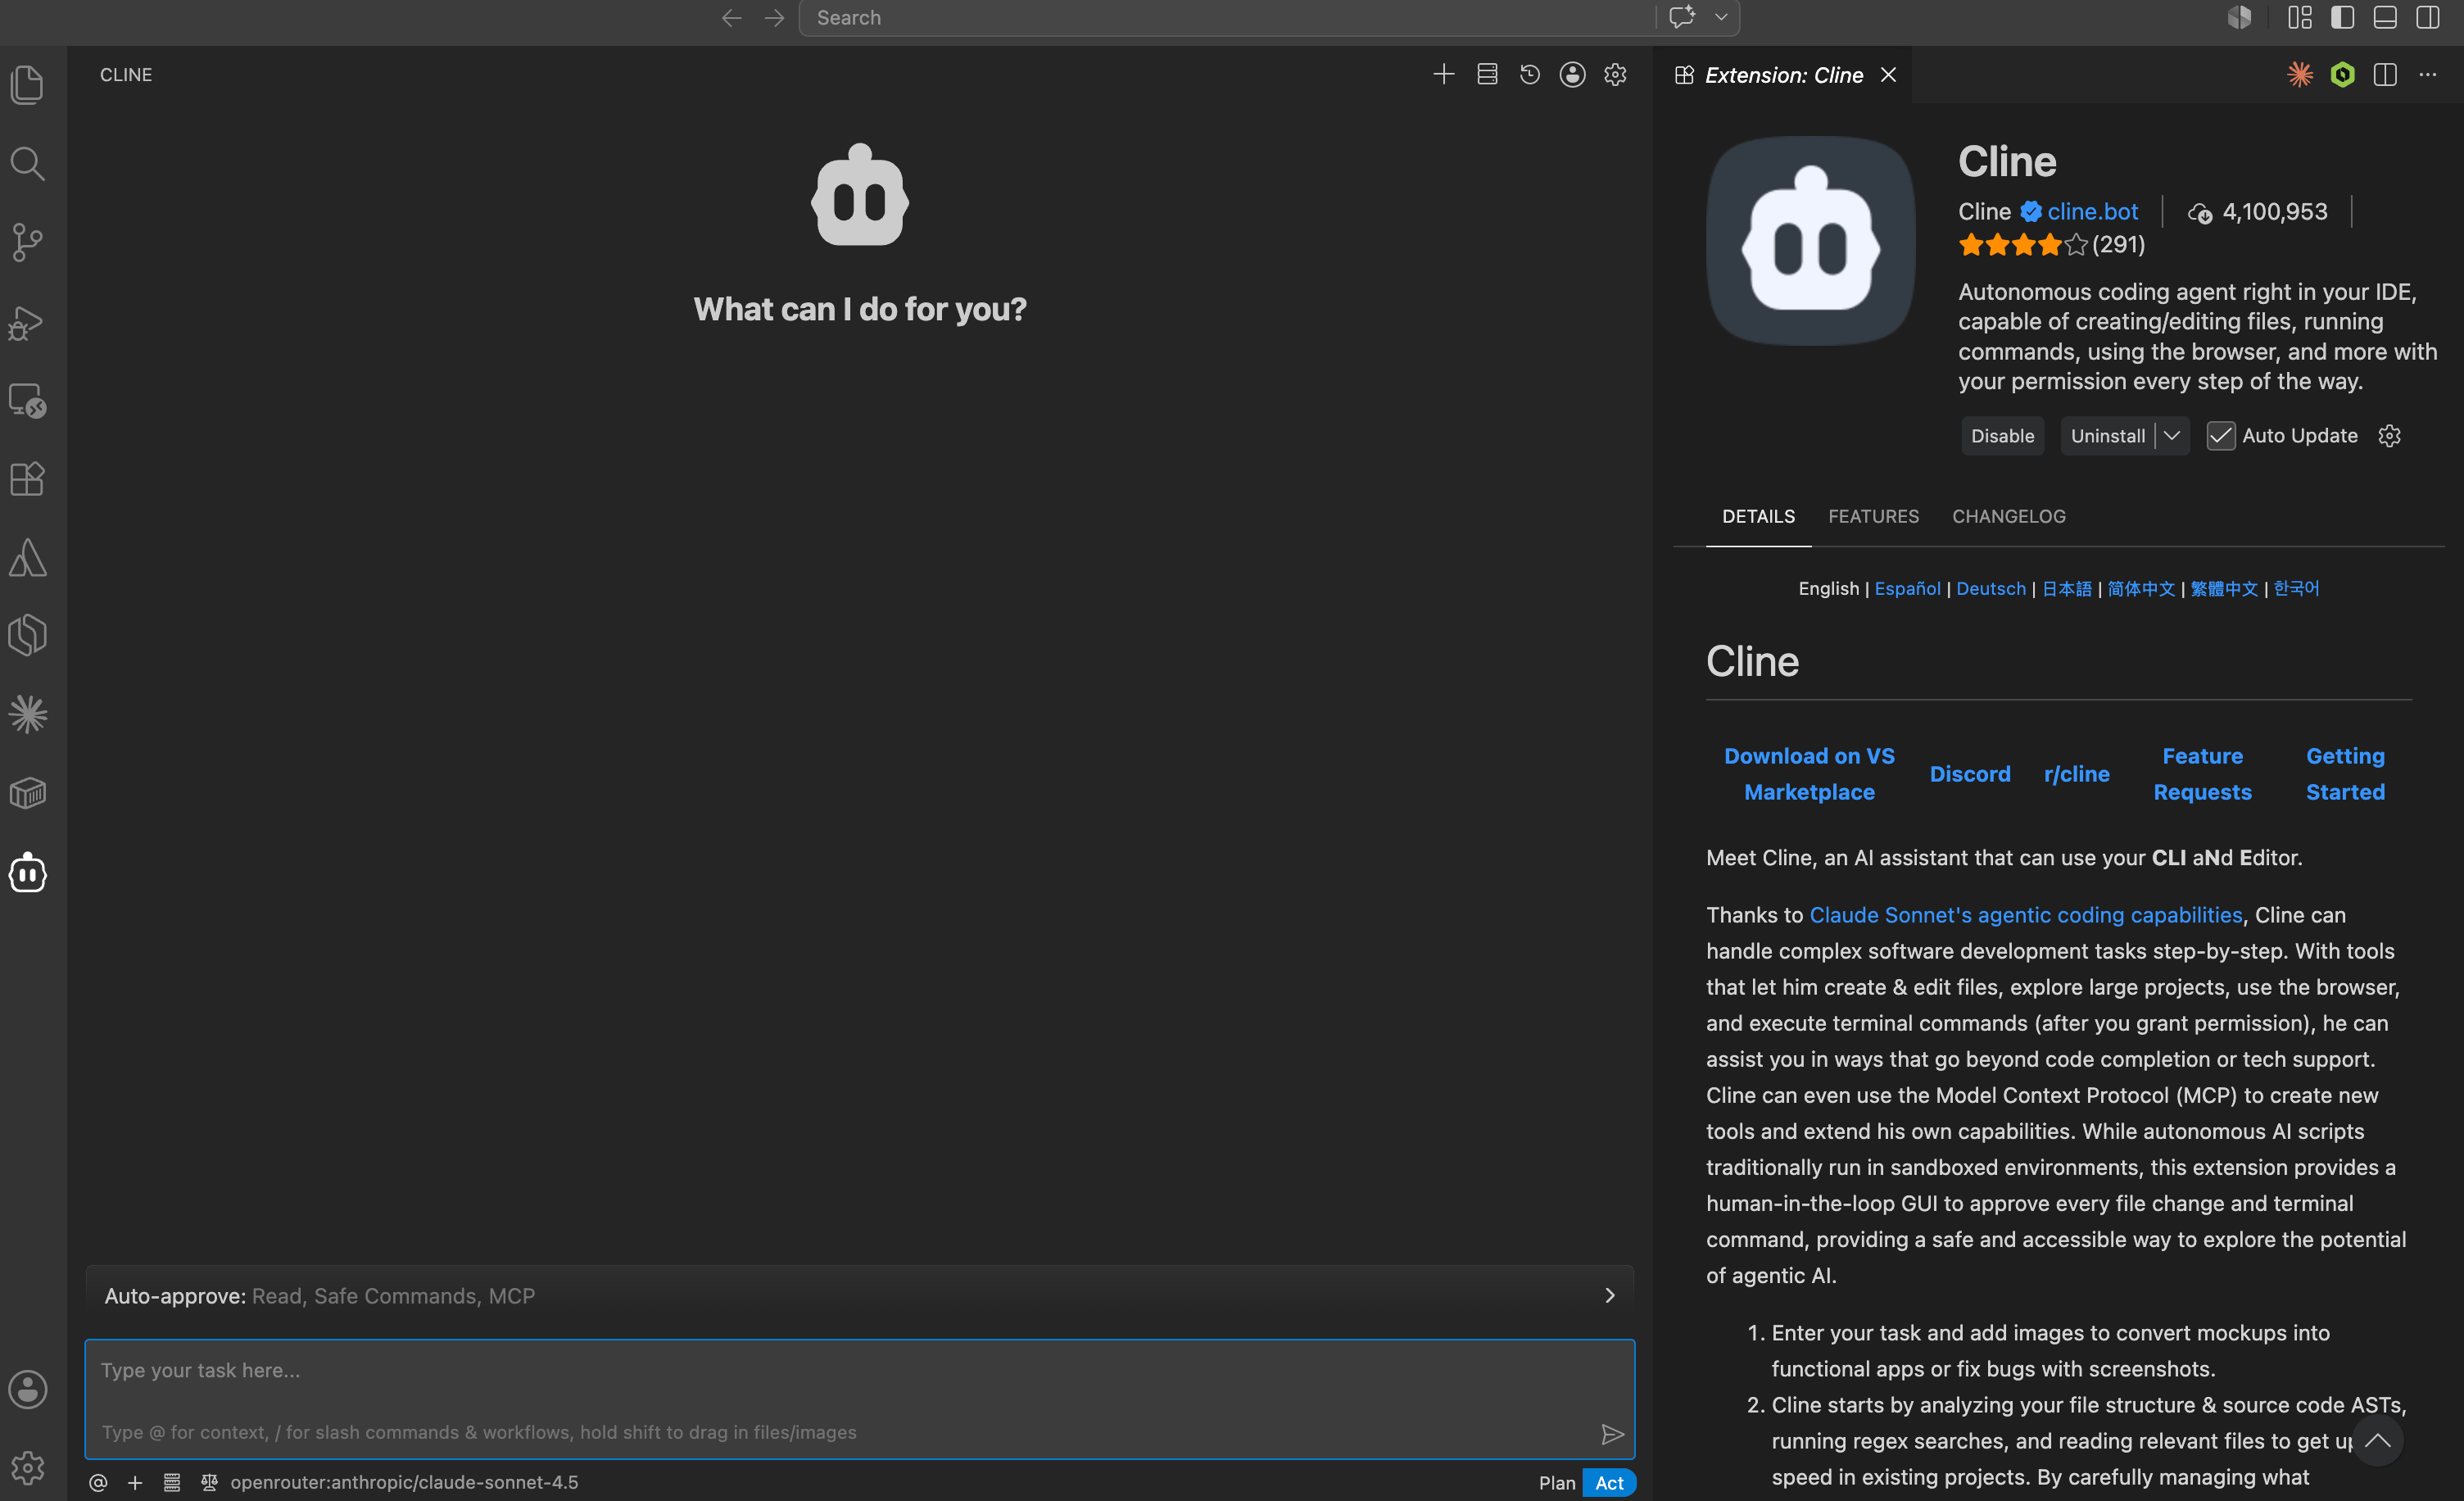Customize layout in title bar
Viewport: 2464px width, 1501px height.
[2300, 18]
